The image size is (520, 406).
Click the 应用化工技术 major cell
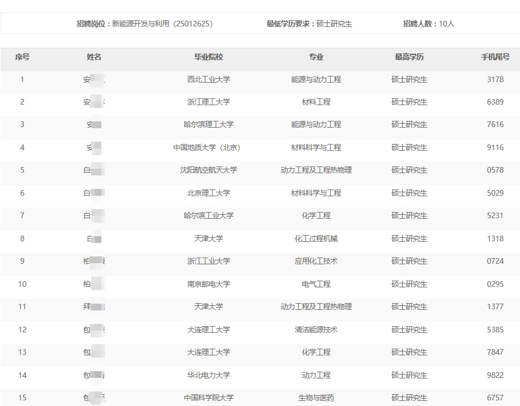316,261
